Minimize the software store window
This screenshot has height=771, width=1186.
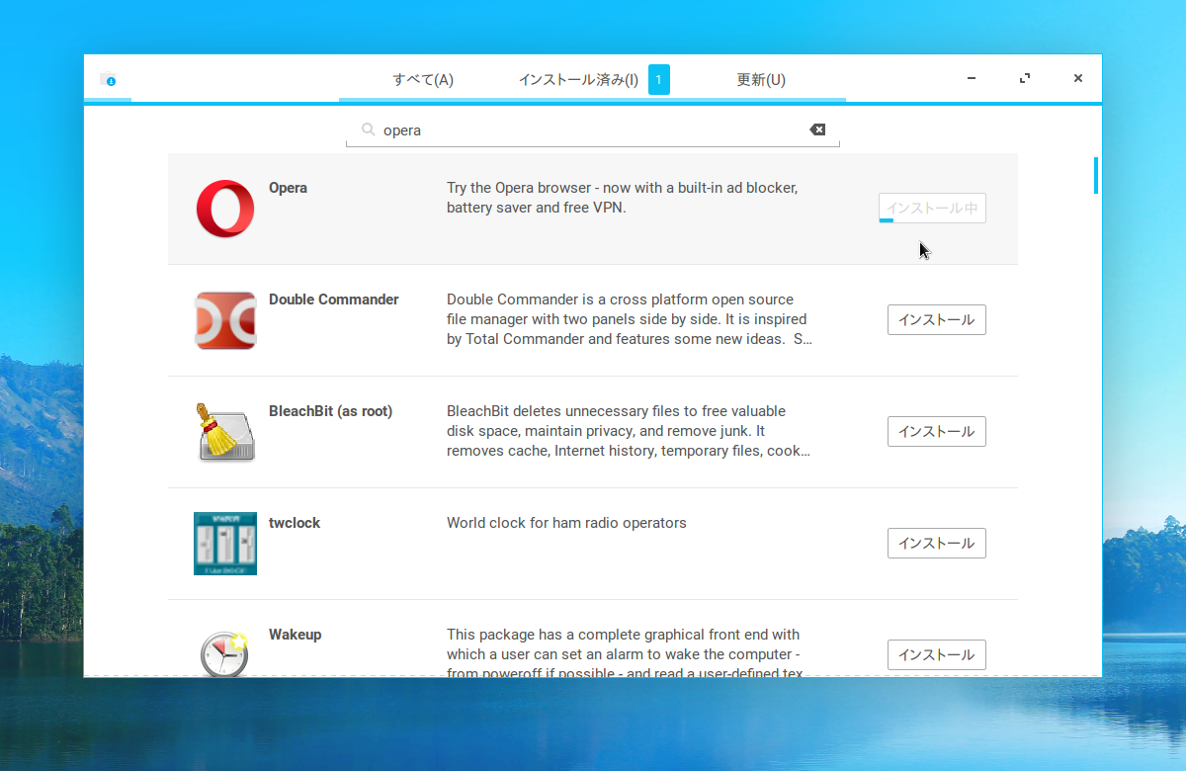pyautogui.click(x=973, y=79)
